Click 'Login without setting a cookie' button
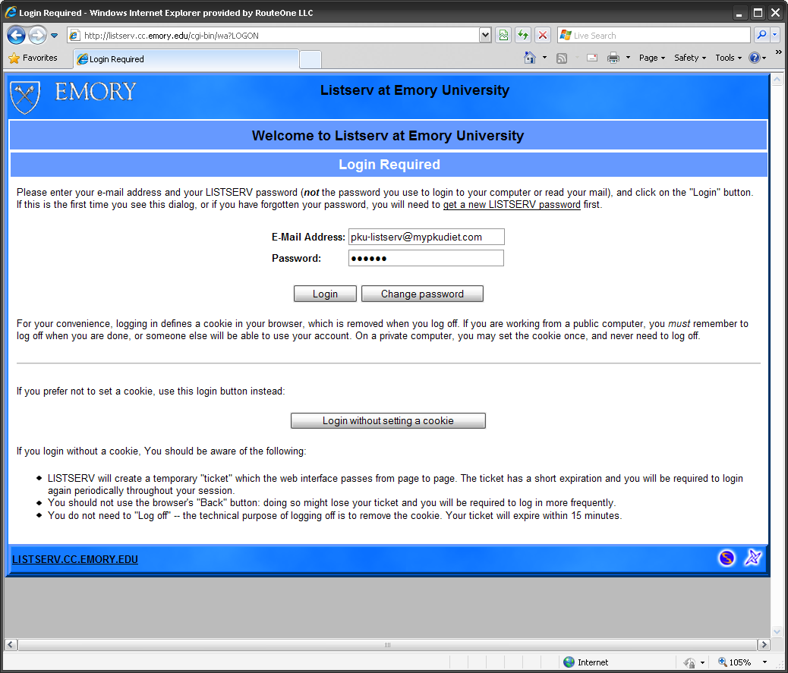This screenshot has height=673, width=788. point(388,421)
